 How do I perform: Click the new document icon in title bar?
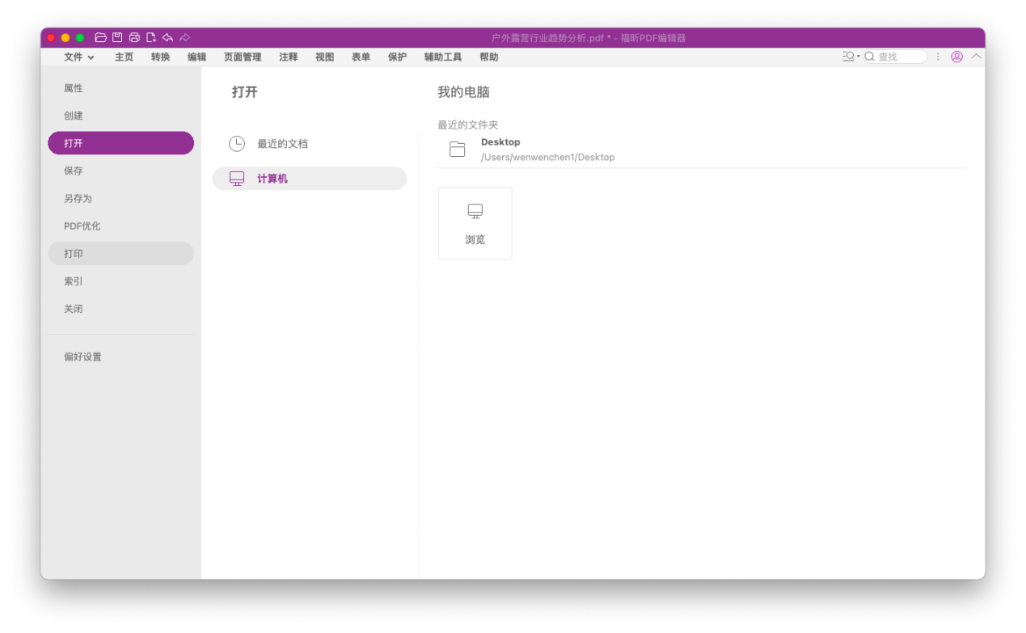click(151, 38)
